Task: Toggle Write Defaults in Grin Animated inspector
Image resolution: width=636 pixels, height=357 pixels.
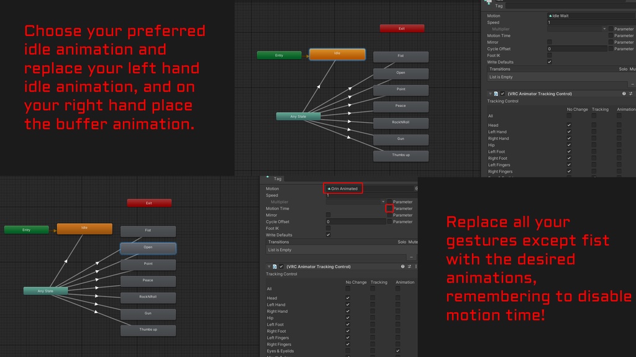Action: [328, 235]
